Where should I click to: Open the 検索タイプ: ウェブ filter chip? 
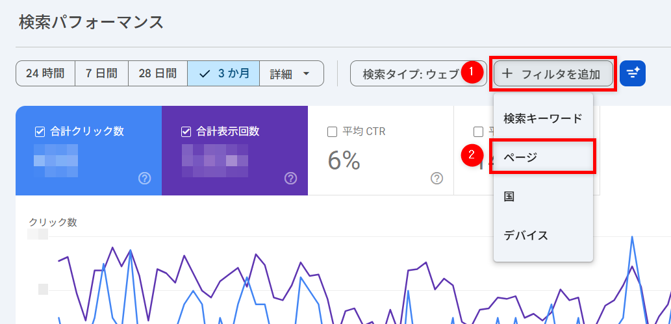pos(409,73)
